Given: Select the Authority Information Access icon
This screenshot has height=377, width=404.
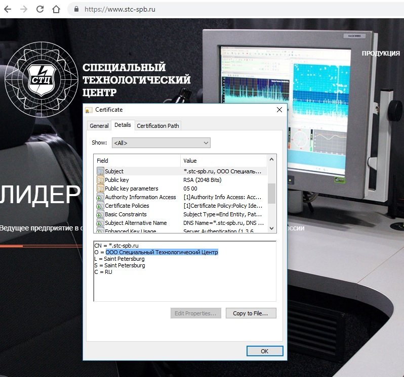Looking at the screenshot, I should 100,197.
